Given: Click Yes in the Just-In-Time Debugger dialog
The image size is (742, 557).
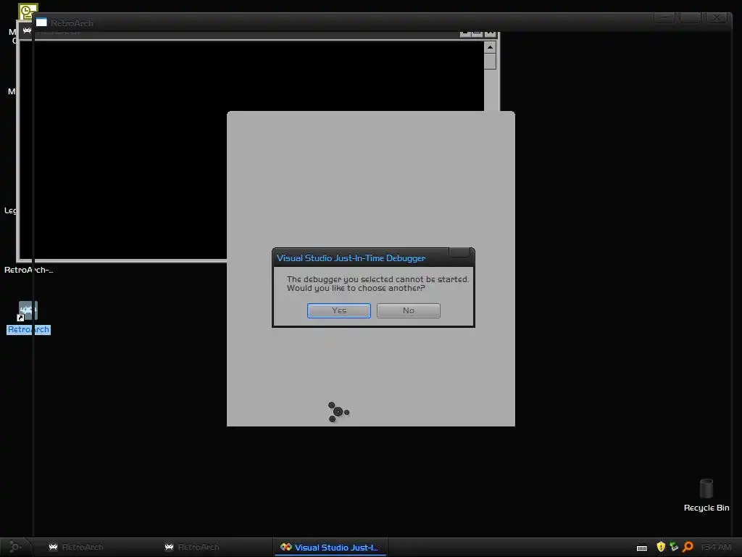Looking at the screenshot, I should click(x=339, y=310).
